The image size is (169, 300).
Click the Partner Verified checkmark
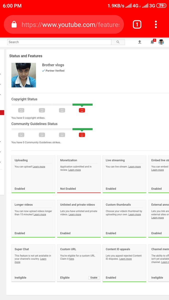43,71
